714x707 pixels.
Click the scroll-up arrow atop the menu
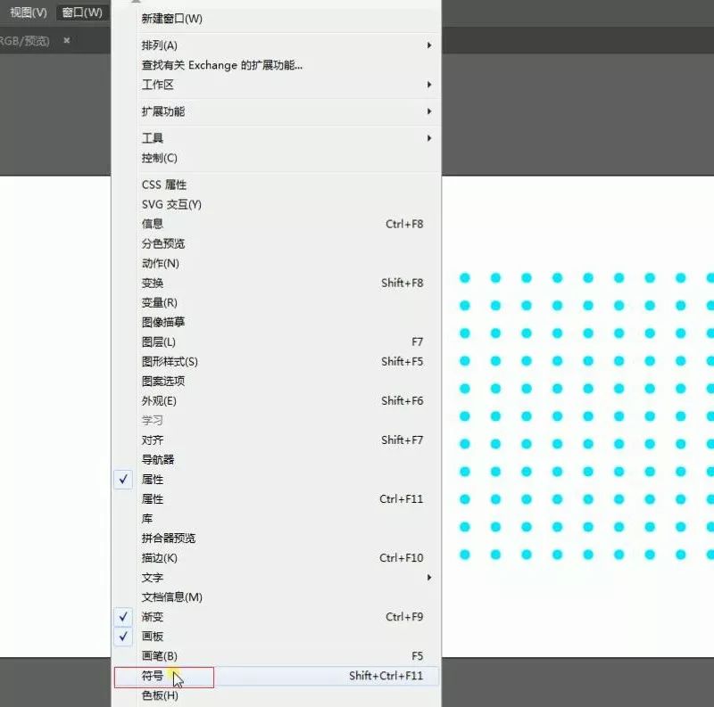point(137,3)
